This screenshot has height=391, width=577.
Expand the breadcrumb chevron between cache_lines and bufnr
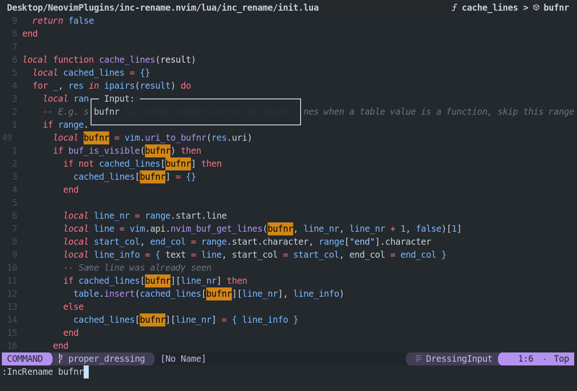click(525, 7)
